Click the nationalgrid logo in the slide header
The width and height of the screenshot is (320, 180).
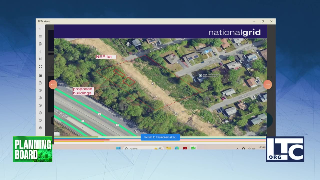click(x=234, y=32)
